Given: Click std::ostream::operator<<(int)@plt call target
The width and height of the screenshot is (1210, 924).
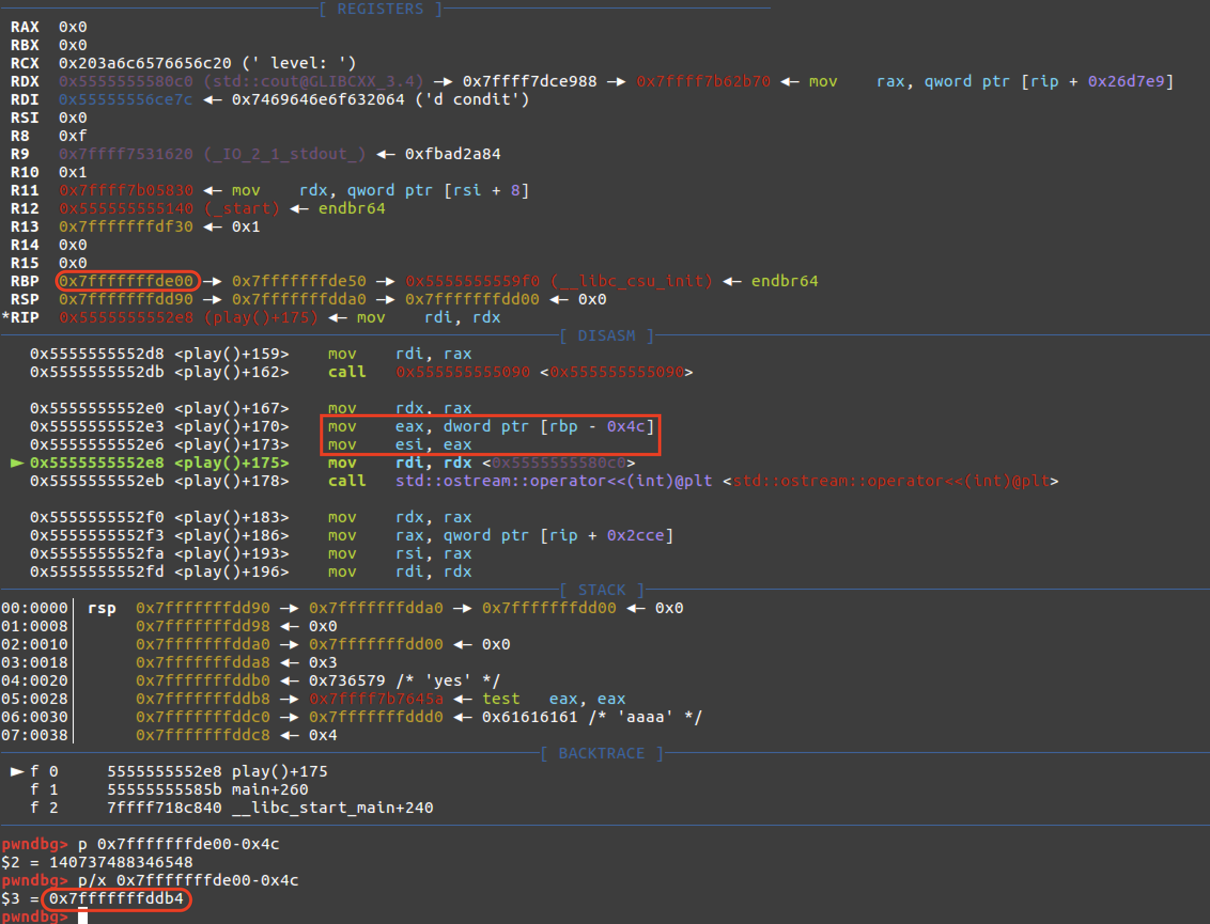Looking at the screenshot, I should click(x=554, y=481).
